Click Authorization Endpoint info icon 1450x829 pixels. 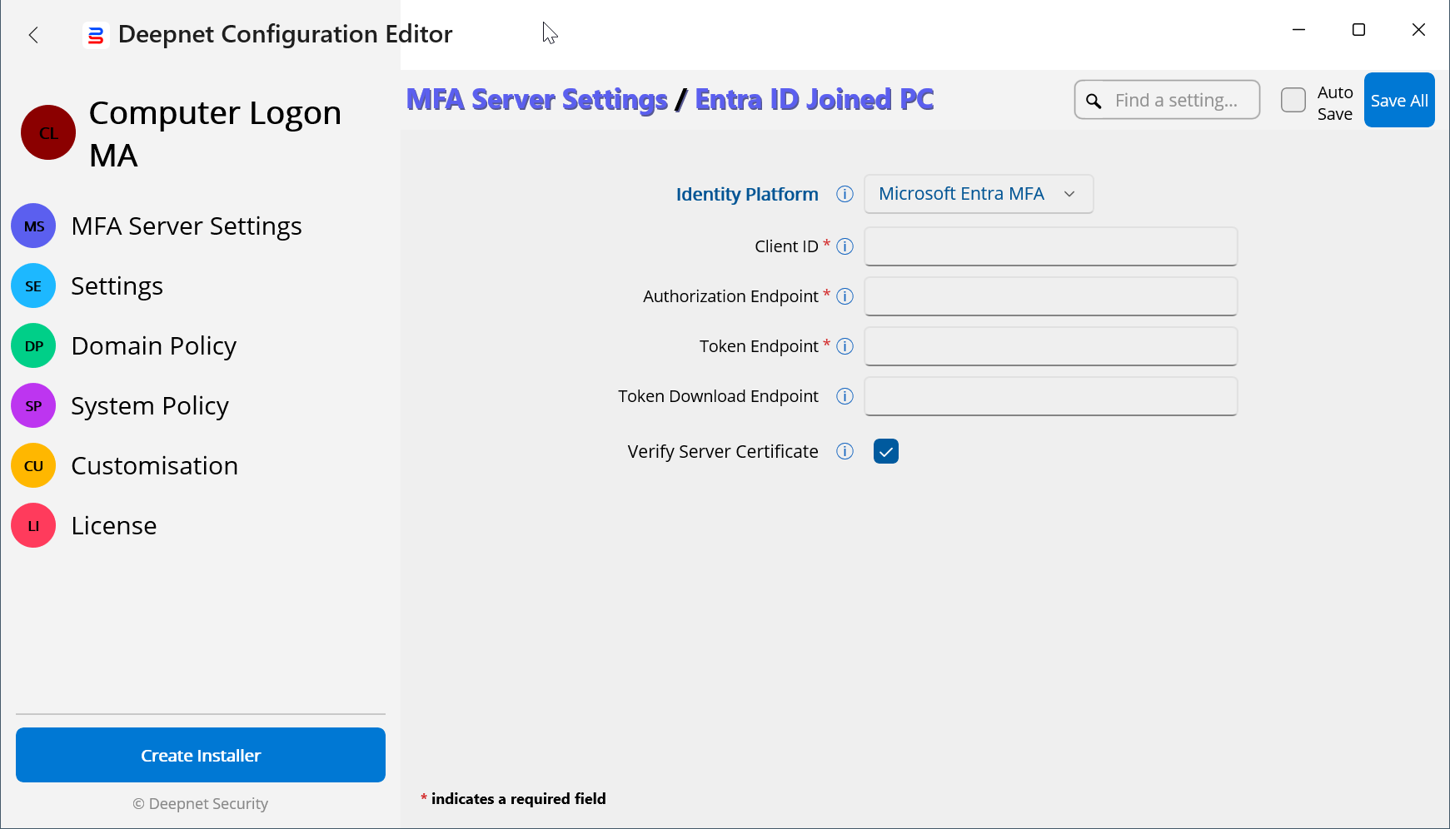(x=845, y=296)
